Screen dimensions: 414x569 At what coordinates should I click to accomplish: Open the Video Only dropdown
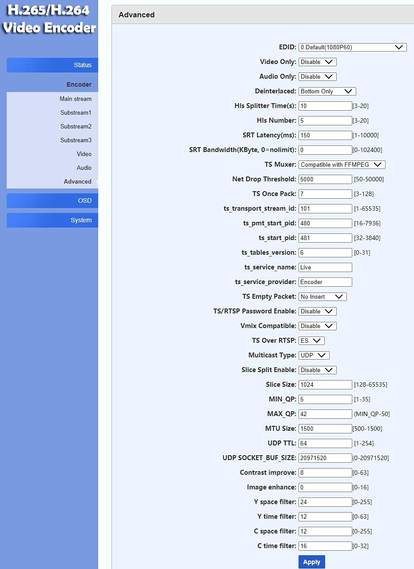tap(317, 62)
